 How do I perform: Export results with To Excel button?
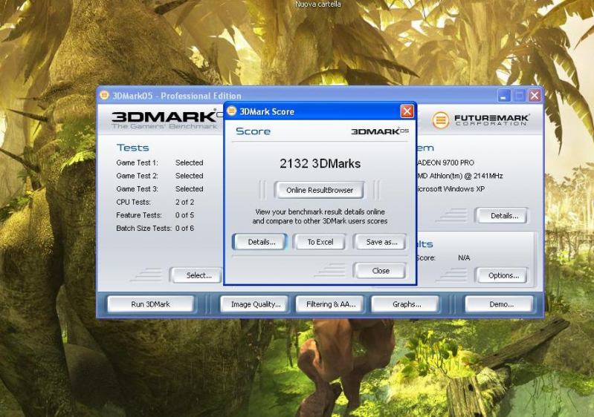pyautogui.click(x=320, y=242)
